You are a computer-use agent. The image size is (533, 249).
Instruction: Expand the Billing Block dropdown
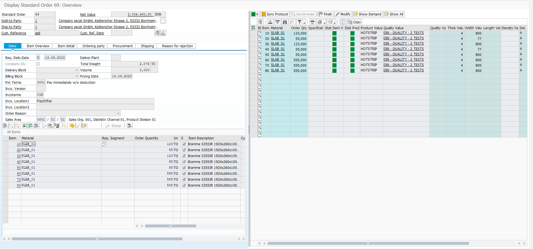(x=77, y=76)
